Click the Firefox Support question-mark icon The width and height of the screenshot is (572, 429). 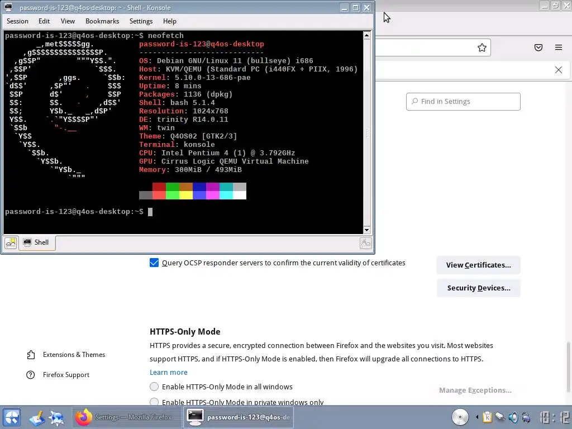tap(31, 375)
